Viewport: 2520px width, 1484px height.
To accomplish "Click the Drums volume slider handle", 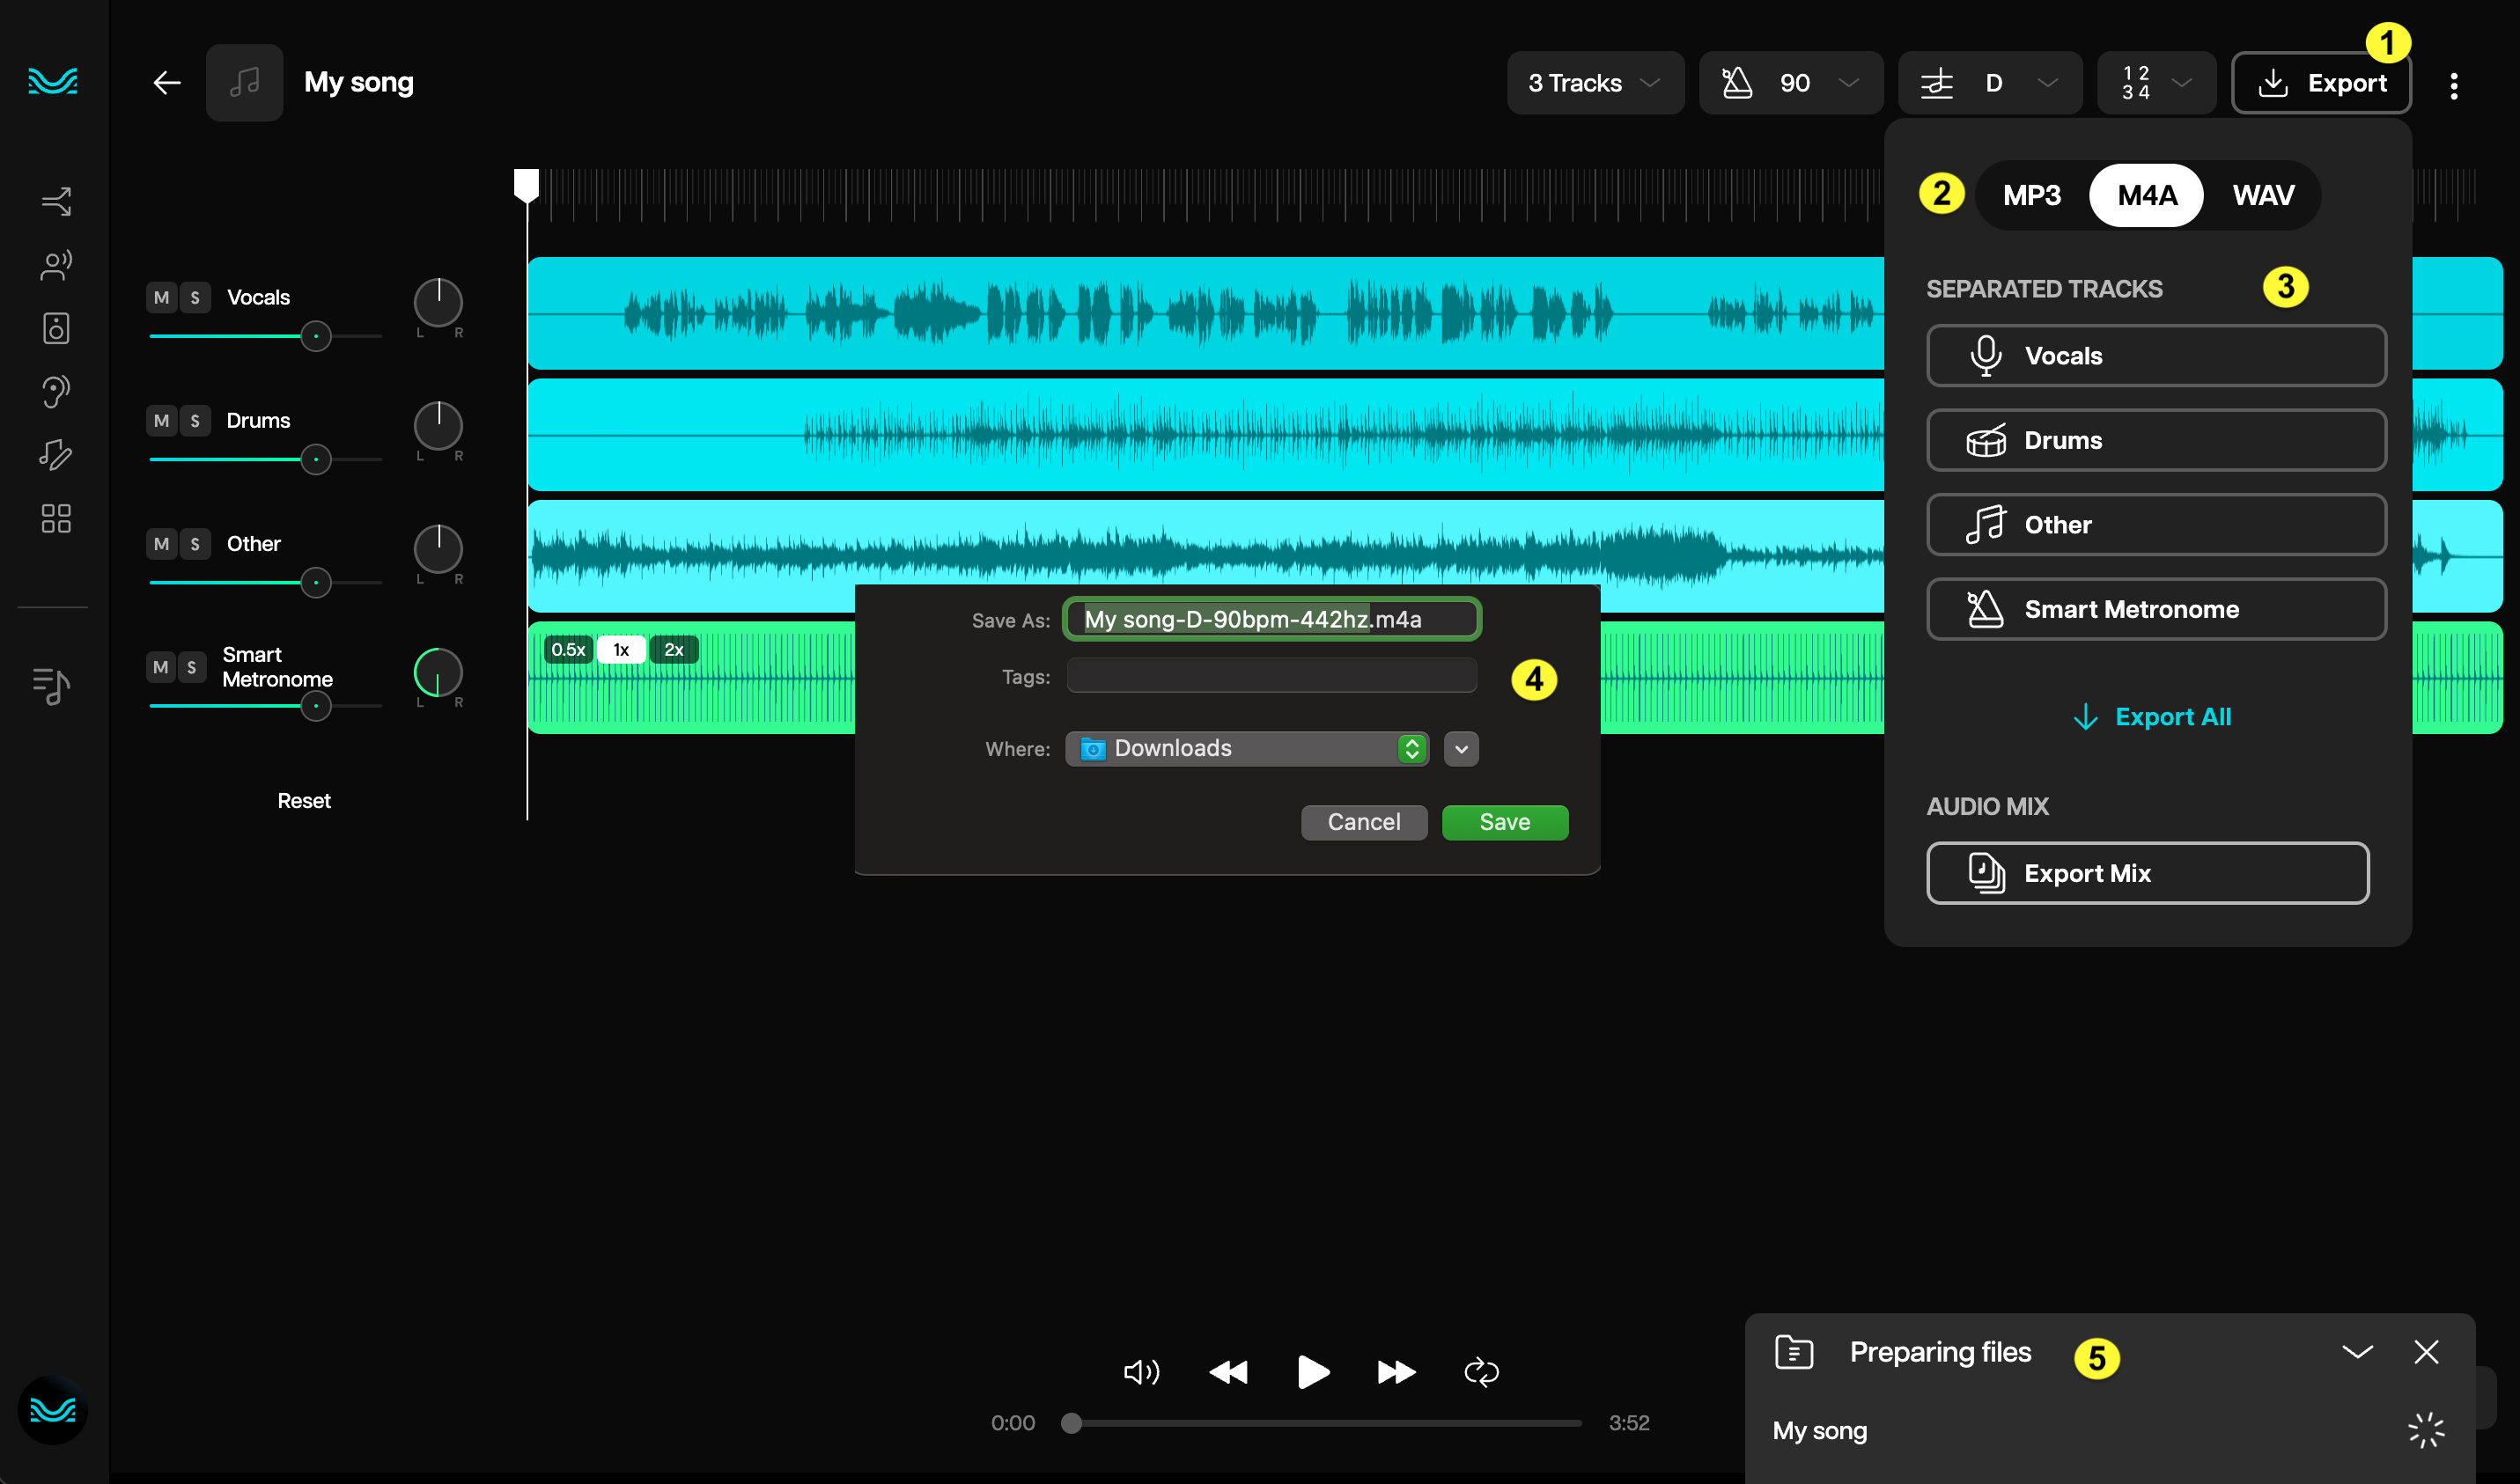I will [x=316, y=459].
